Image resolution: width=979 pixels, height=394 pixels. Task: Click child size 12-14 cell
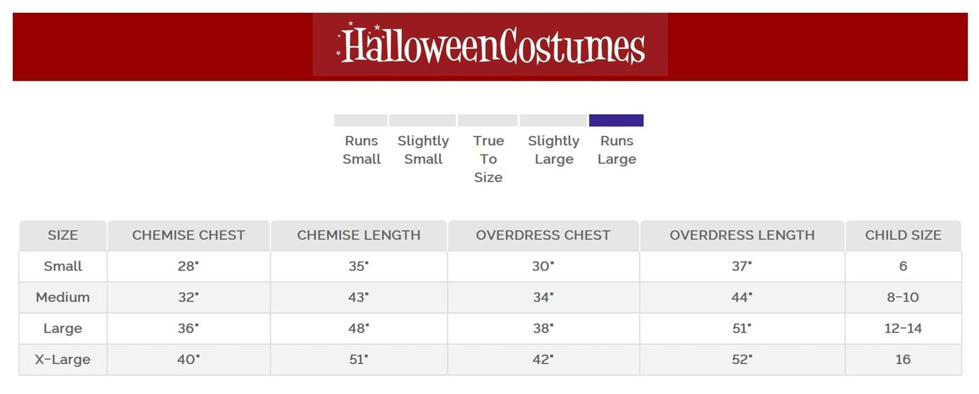click(903, 329)
